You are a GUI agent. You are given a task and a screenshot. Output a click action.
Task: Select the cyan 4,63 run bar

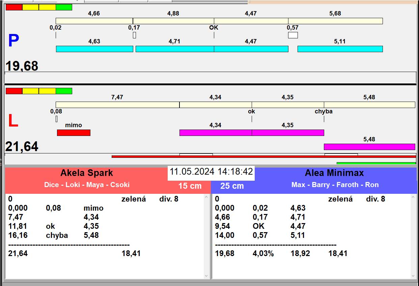tap(94, 49)
